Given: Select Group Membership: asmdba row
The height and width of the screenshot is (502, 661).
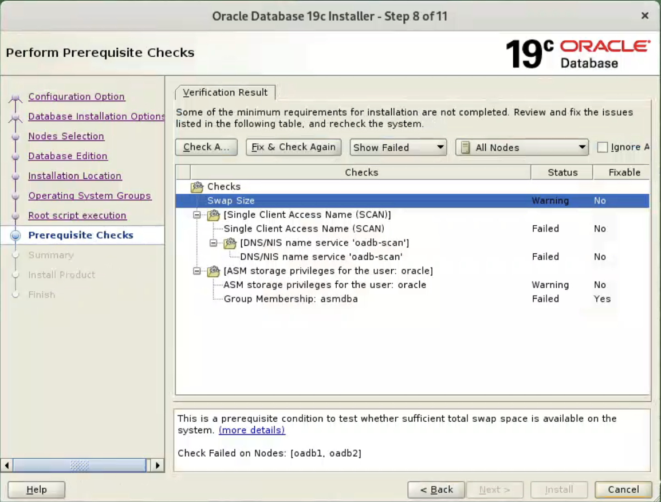Looking at the screenshot, I should click(412, 299).
